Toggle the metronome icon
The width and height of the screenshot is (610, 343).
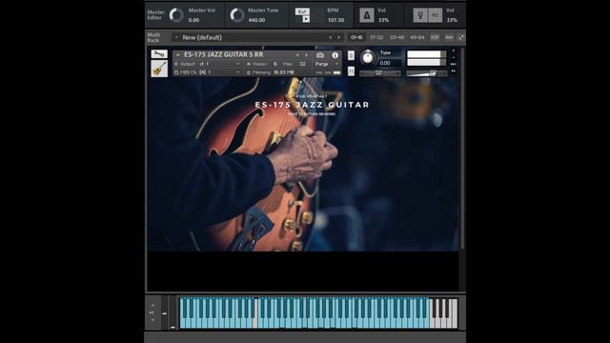366,15
